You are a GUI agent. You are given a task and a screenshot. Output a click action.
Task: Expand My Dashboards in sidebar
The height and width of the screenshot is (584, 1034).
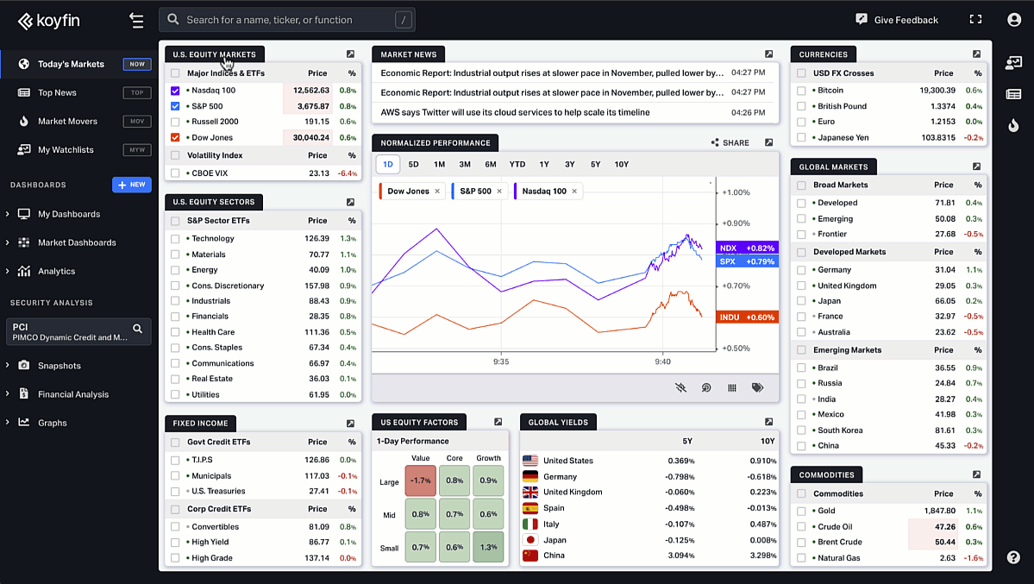[x=7, y=214]
